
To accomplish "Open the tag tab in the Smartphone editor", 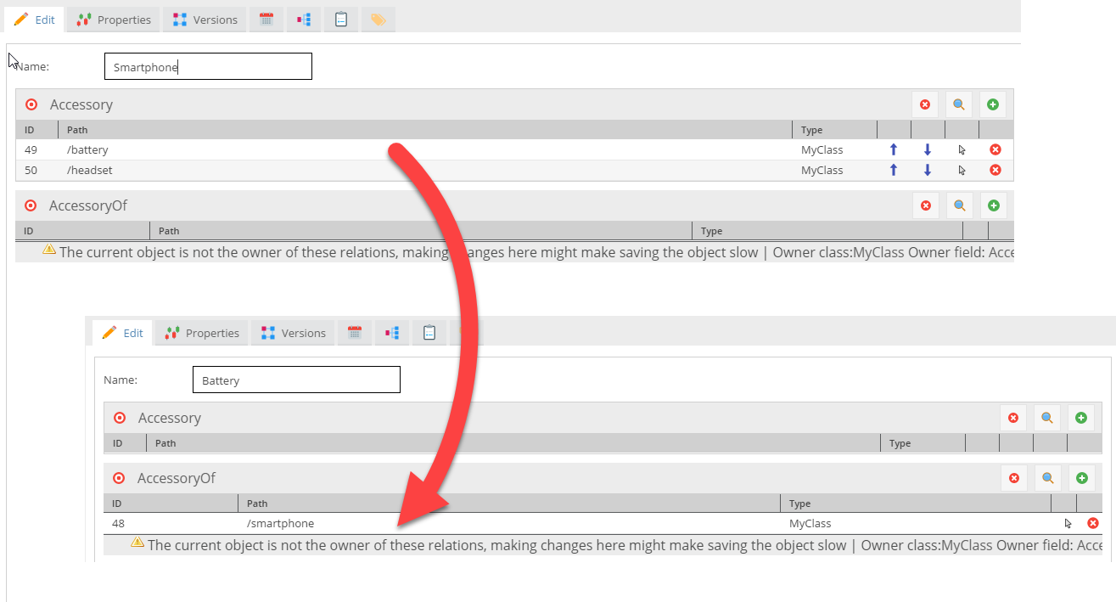I will tap(378, 20).
